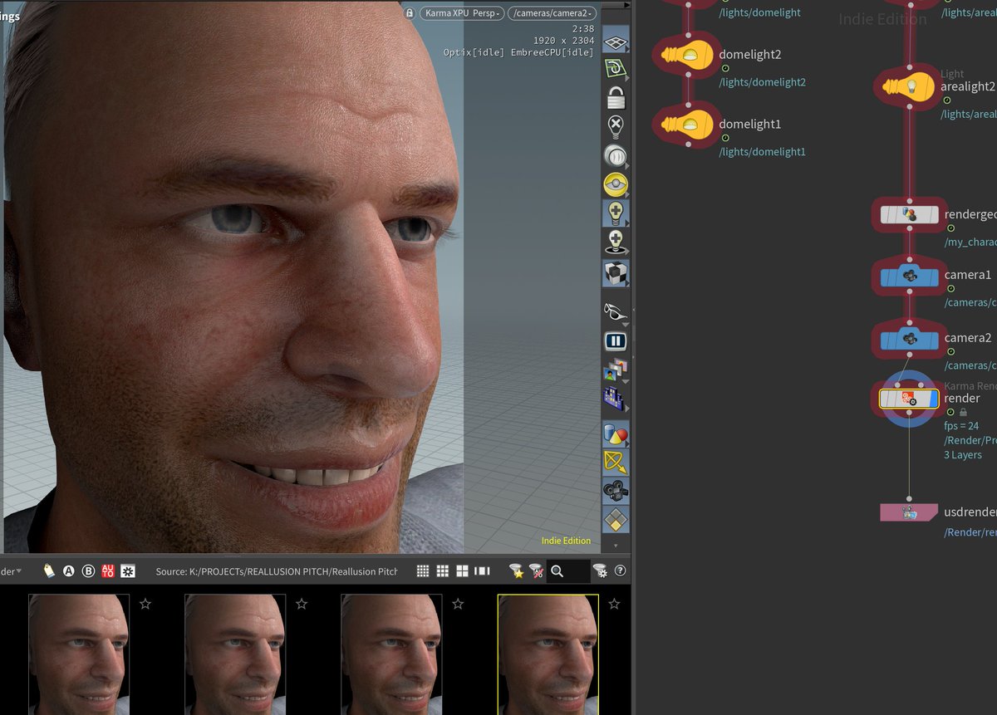Click the 1920 x 2304 resolution readout
This screenshot has width=997, height=715.
click(563, 40)
